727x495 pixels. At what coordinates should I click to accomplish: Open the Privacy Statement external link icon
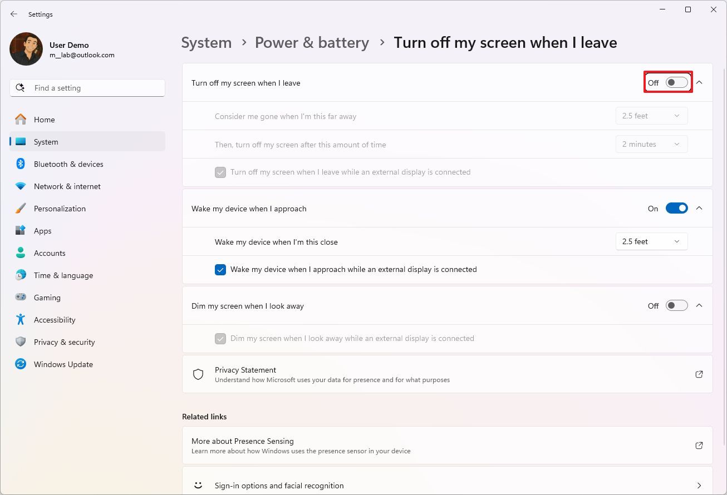pos(699,374)
